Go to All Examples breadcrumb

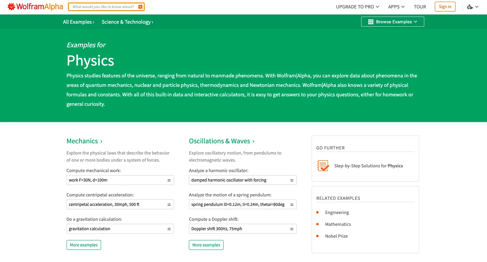pos(79,22)
